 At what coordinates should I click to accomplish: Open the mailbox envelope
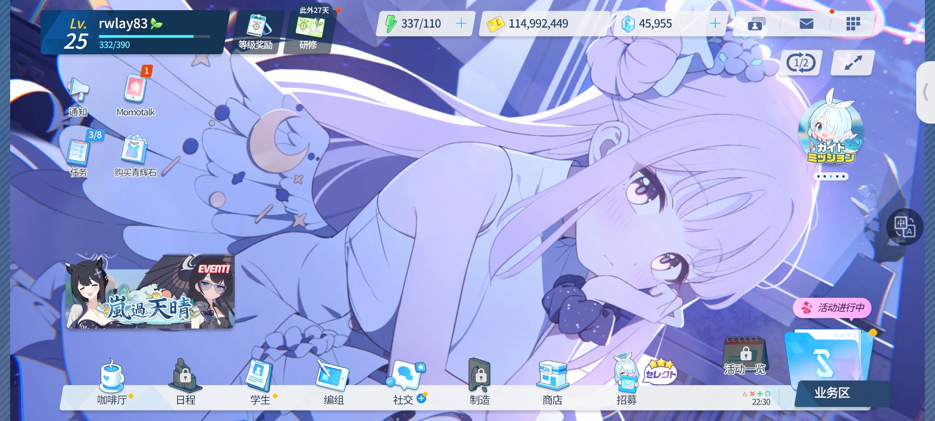(806, 24)
